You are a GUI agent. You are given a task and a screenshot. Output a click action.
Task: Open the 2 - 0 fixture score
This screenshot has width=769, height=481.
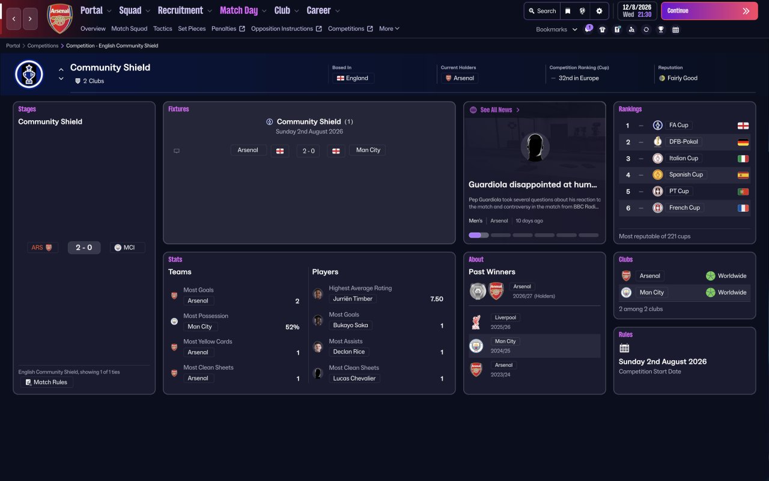[308, 151]
